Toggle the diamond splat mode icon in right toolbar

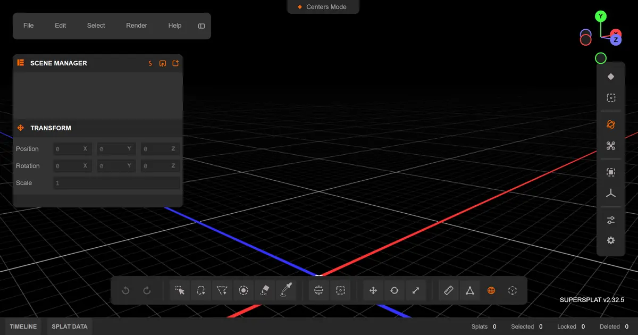click(x=611, y=77)
